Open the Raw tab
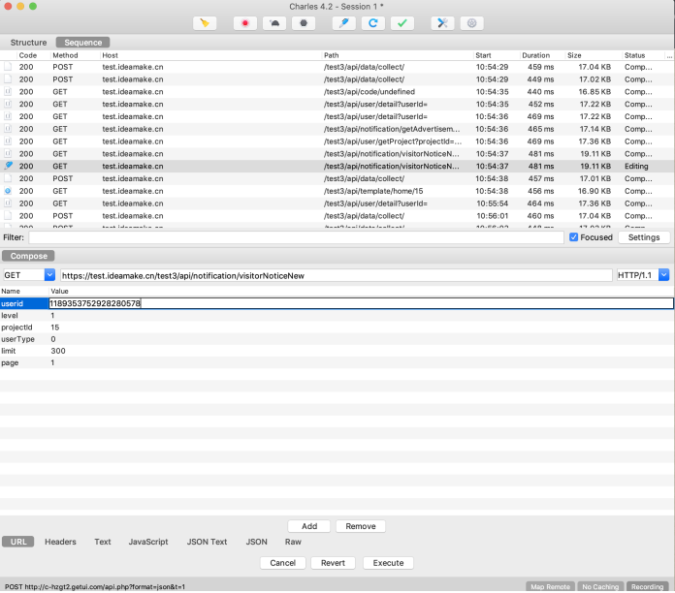This screenshot has height=593, width=675. coord(293,542)
